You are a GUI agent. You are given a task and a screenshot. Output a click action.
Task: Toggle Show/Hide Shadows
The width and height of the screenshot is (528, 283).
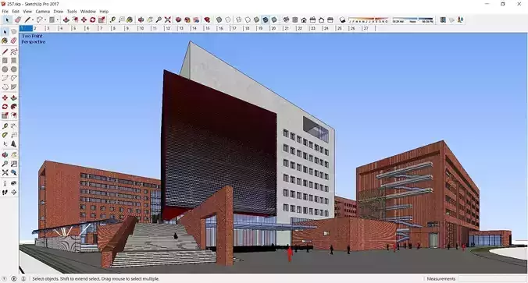342,20
